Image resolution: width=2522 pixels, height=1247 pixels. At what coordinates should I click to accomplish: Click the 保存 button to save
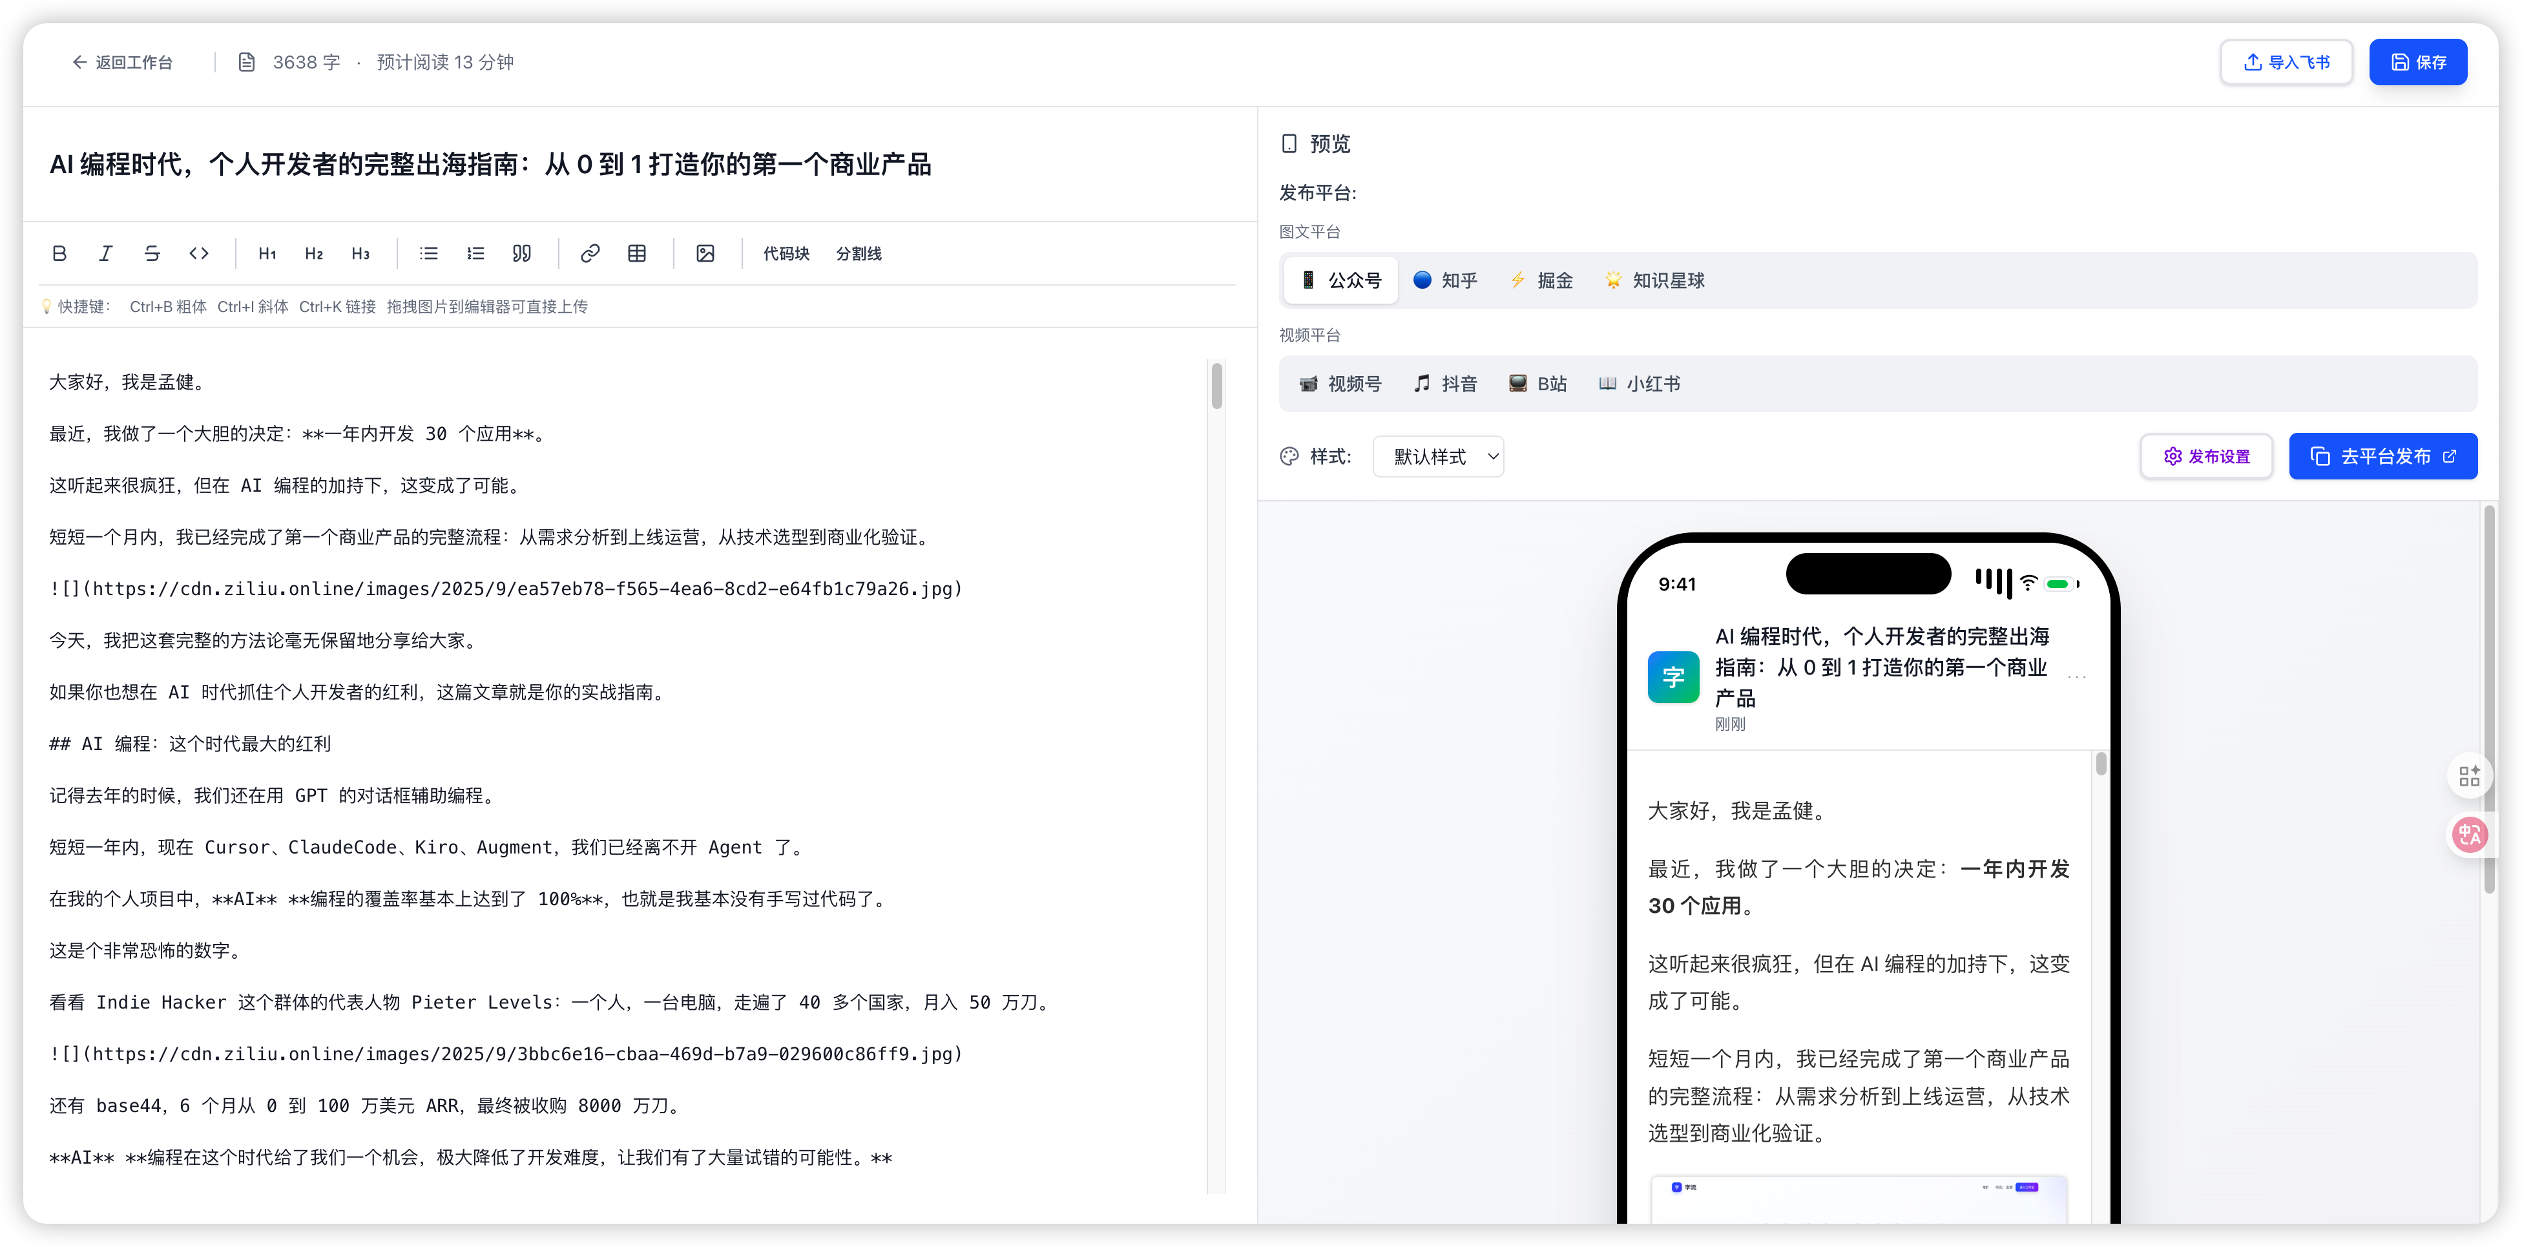point(2418,62)
